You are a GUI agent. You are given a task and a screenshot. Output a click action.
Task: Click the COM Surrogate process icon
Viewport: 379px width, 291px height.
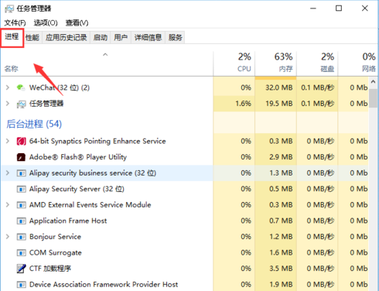coord(21,253)
